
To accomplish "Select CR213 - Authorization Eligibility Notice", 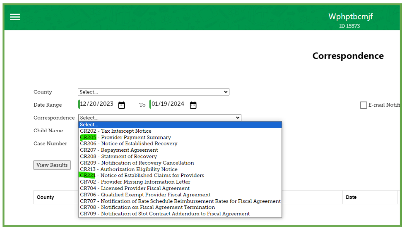I will tap(128, 169).
